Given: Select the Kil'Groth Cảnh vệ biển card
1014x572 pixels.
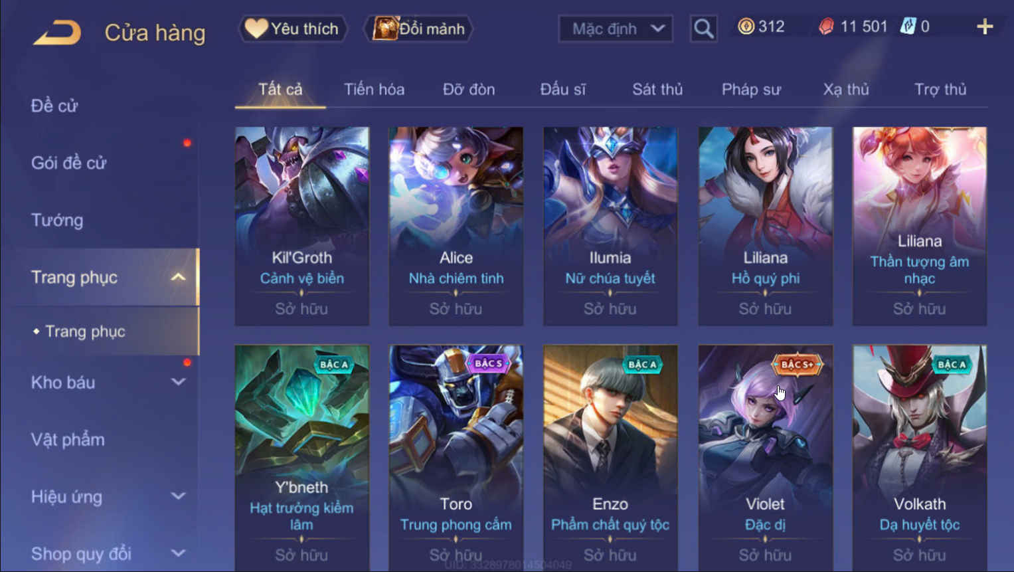Looking at the screenshot, I should [x=302, y=226].
